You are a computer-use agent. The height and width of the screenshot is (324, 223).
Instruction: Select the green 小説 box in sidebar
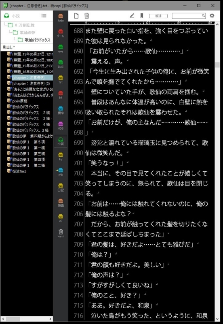[61, 141]
